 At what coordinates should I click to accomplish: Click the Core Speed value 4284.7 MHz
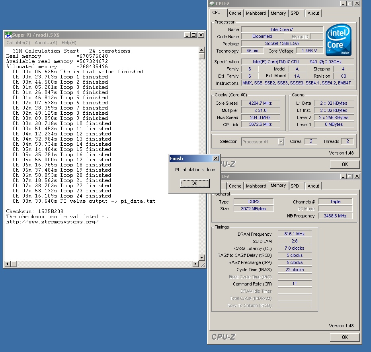tap(260, 103)
